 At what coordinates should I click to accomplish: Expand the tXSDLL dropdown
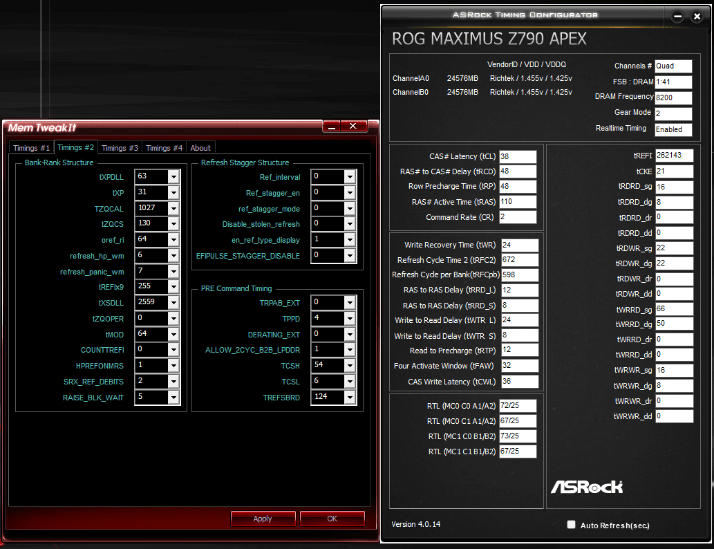pos(173,303)
